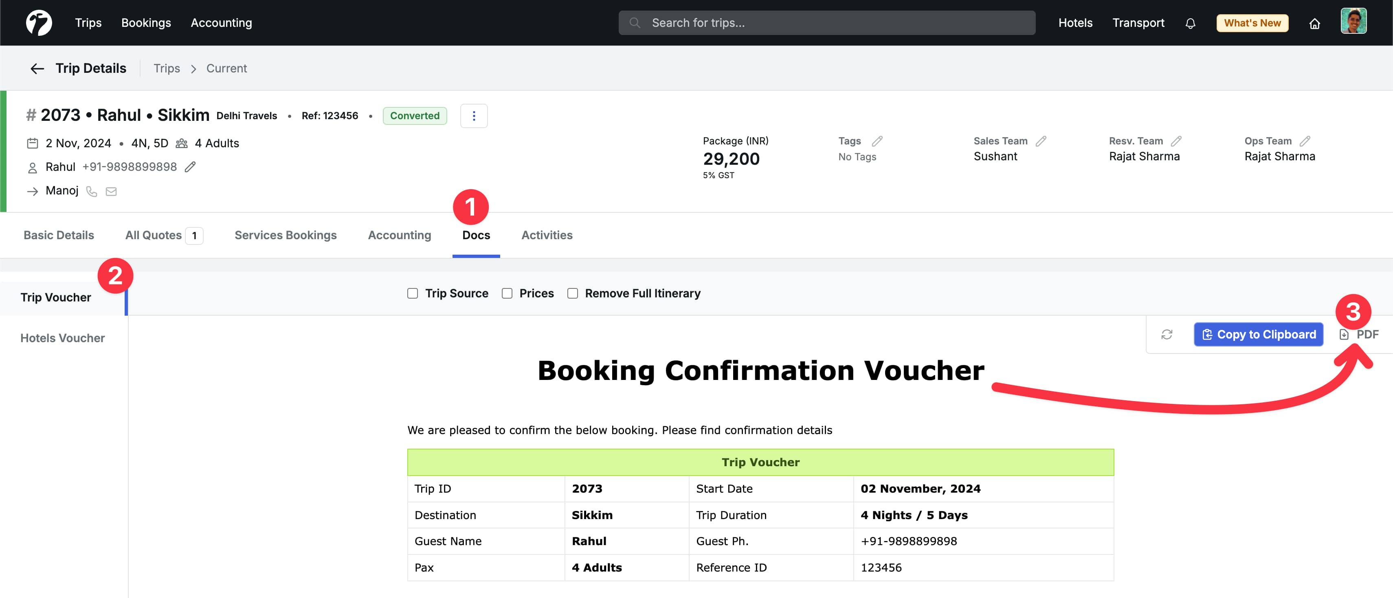The image size is (1393, 598).
Task: Click the email icon next to Manoj
Action: click(111, 191)
